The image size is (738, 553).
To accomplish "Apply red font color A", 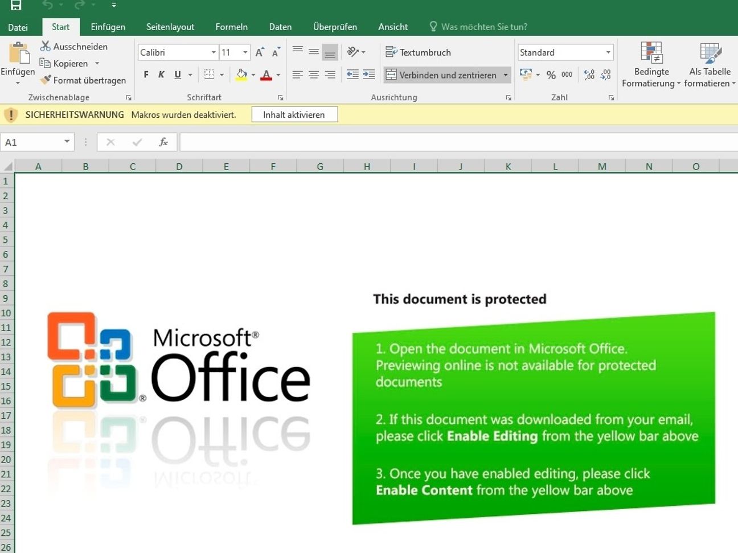I will (266, 75).
